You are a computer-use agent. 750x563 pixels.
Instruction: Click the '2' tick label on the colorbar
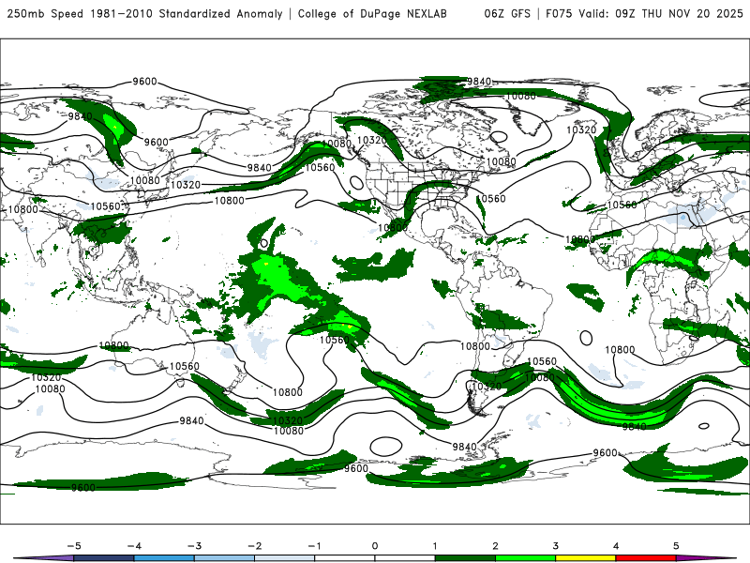(x=495, y=546)
